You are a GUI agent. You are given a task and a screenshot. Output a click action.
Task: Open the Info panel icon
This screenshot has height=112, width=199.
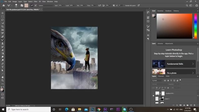tap(148, 21)
